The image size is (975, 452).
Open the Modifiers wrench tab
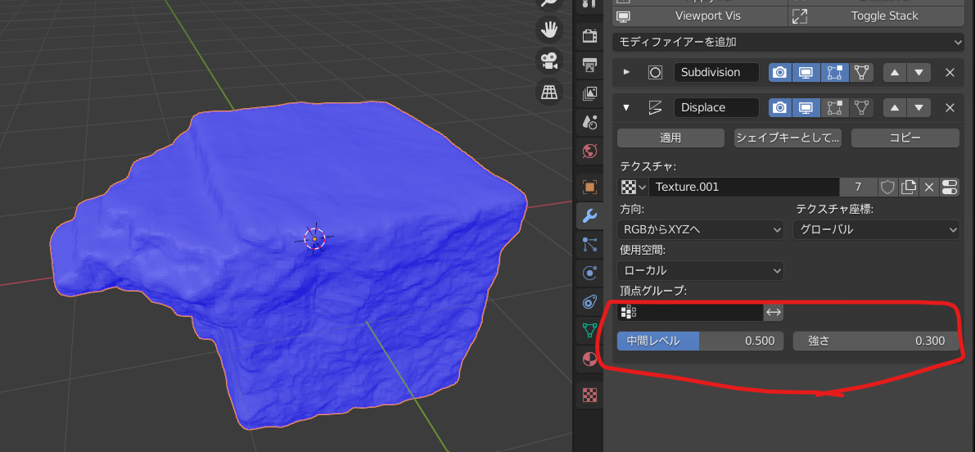click(589, 215)
